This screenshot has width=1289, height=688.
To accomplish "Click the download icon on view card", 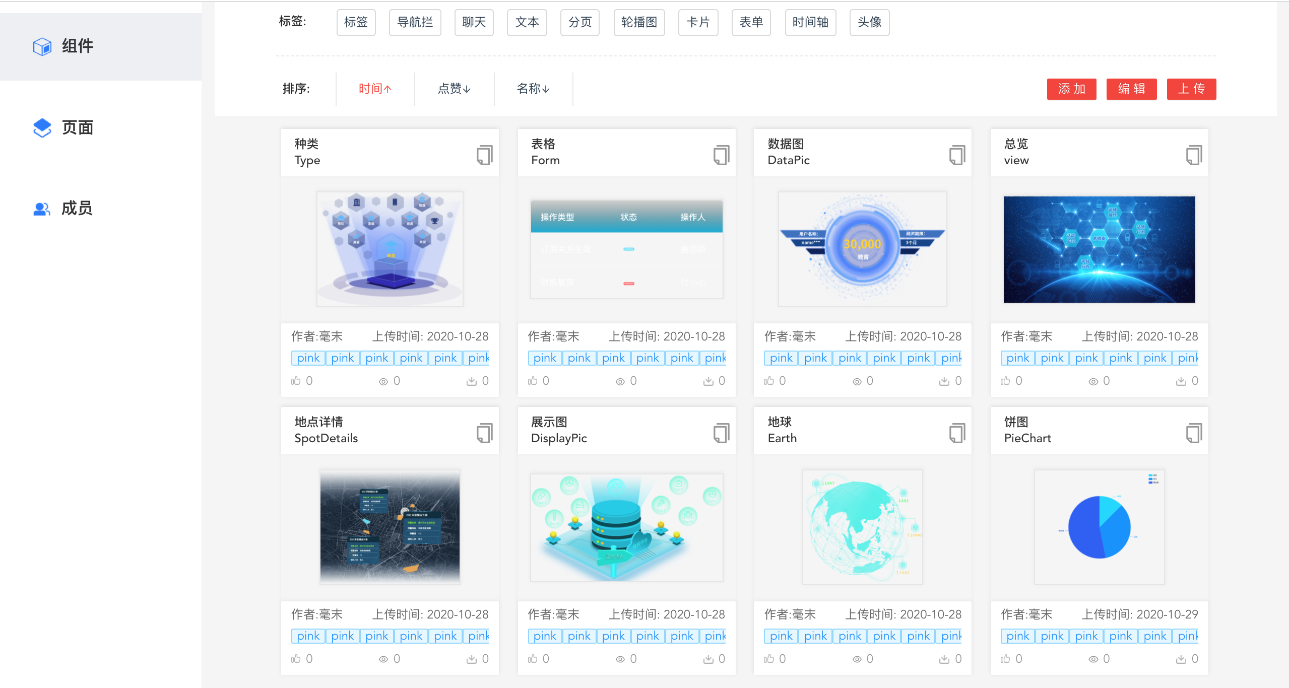I will click(1181, 381).
